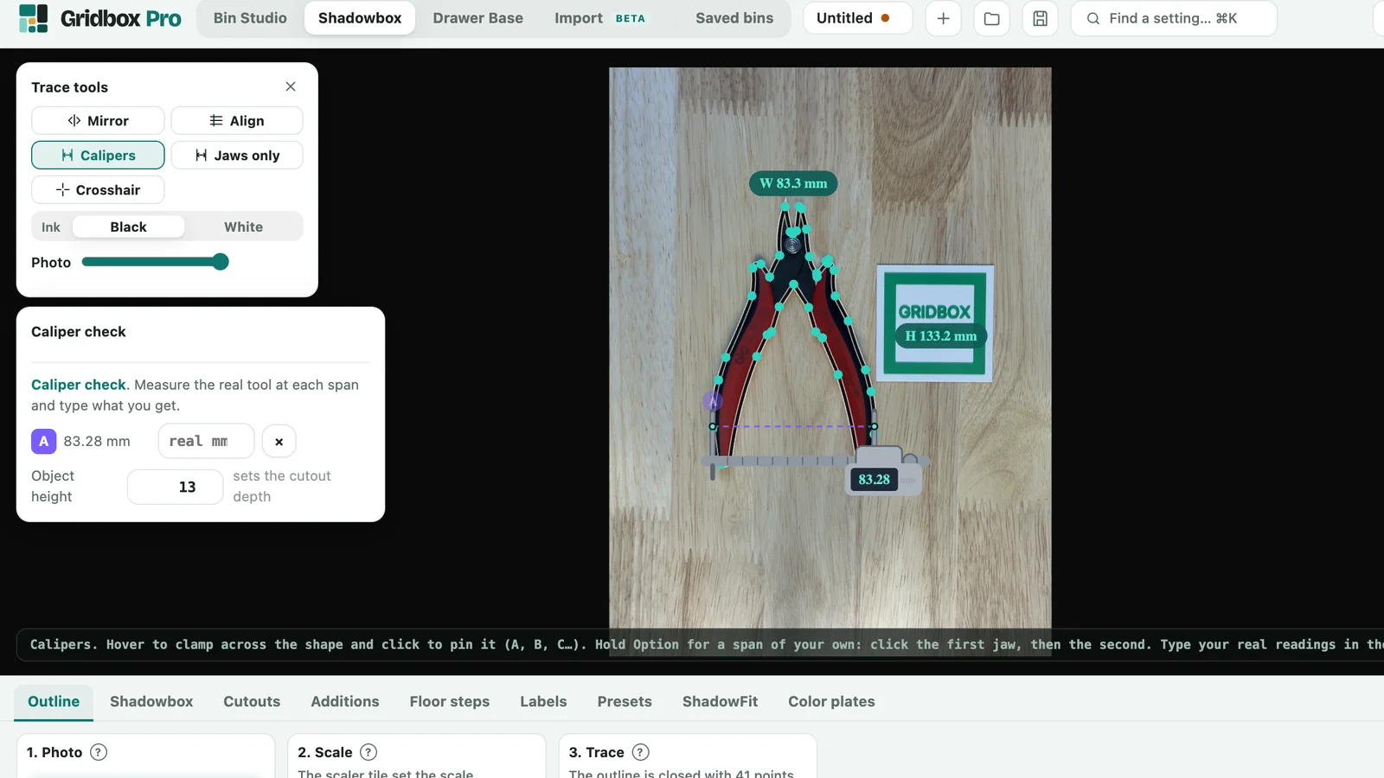Viewport: 1384px width, 778px height.
Task: Open the ShadowFit tab
Action: (720, 701)
